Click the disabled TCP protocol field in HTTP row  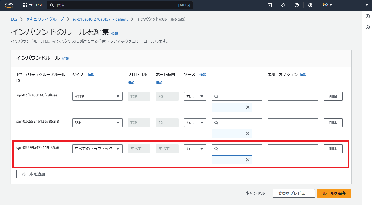pyautogui.click(x=139, y=96)
